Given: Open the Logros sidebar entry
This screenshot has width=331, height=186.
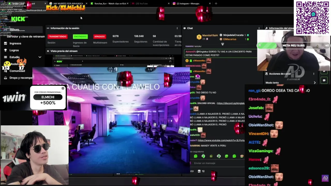Looking at the screenshot, I should [14, 50].
